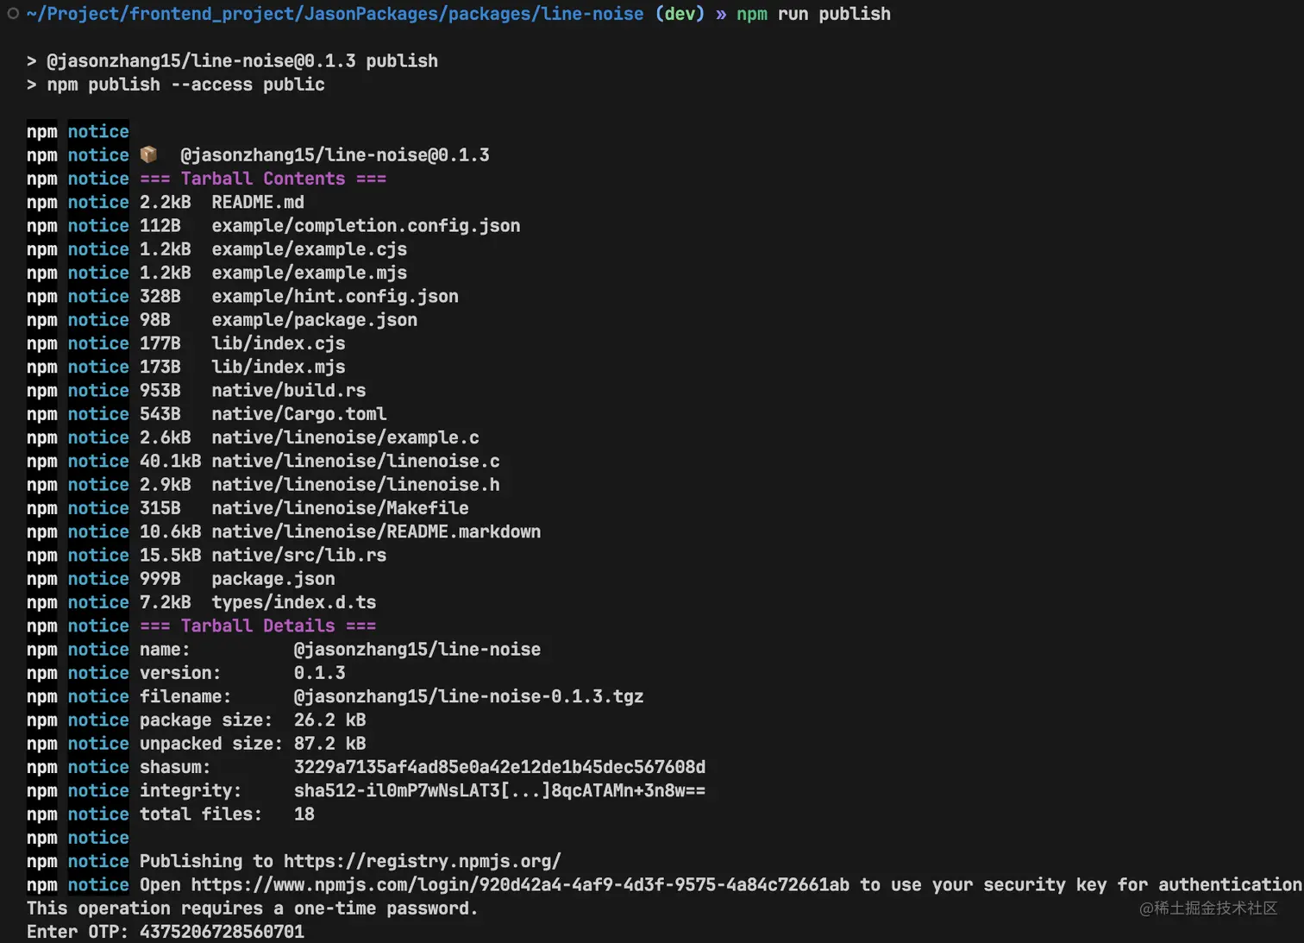Click the 'README.md' file entry
The image size is (1304, 943).
click(x=258, y=202)
